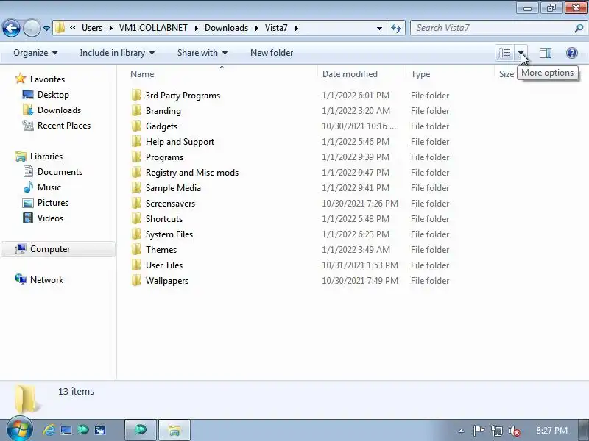Select Help and Support folder icon
589x441 pixels.
[x=137, y=141]
